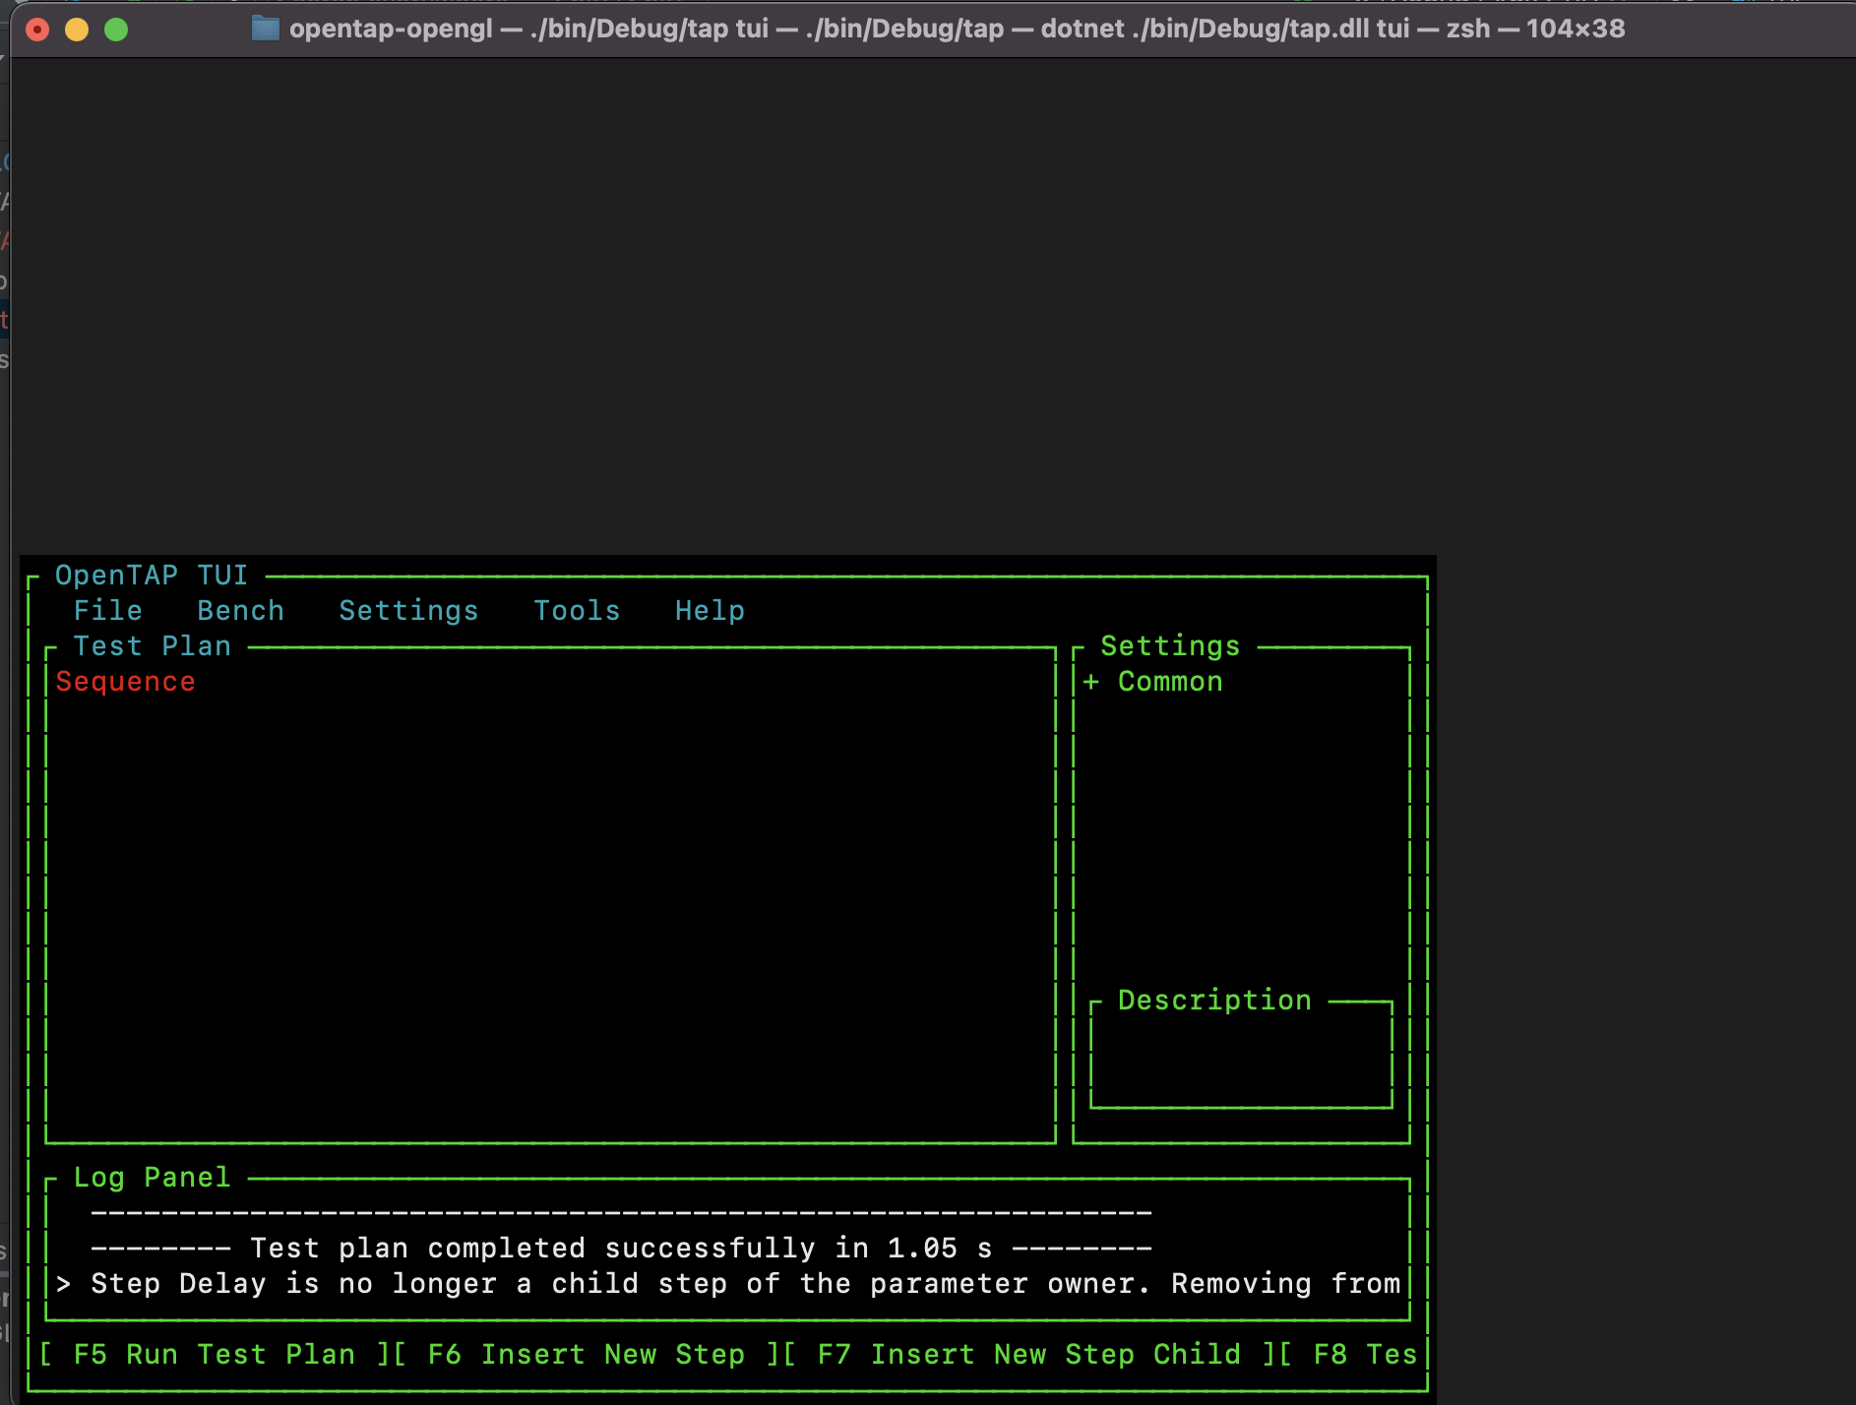Click F5 Run Test Plan button
This screenshot has width=1856, height=1405.
(x=214, y=1355)
